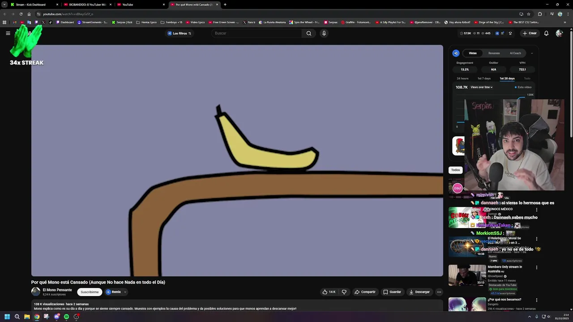Open Spotify from the taskbar

coord(66,317)
